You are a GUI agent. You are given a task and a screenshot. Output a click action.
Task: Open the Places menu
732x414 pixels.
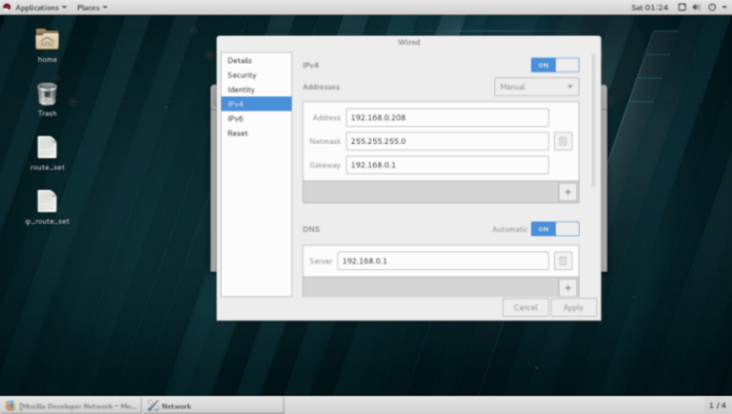pos(91,7)
